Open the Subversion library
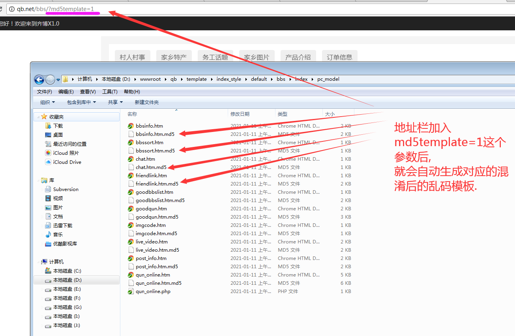The width and height of the screenshot is (515, 336). 66,189
